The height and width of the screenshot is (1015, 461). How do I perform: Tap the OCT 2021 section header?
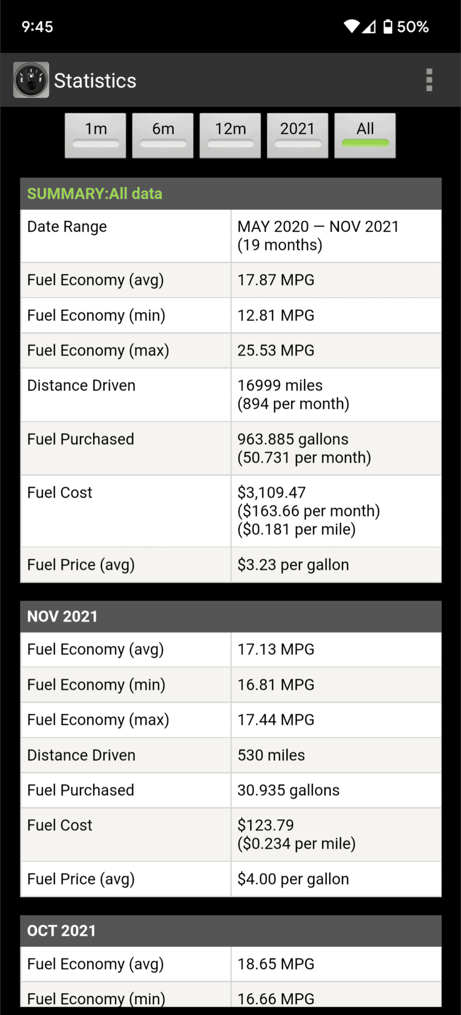[230, 931]
